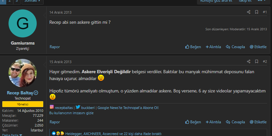Image resolution: width=272 pixels, height=136 pixels.
Task: Quote Gamiurams' post using Alıntıla
Action: point(213,47)
